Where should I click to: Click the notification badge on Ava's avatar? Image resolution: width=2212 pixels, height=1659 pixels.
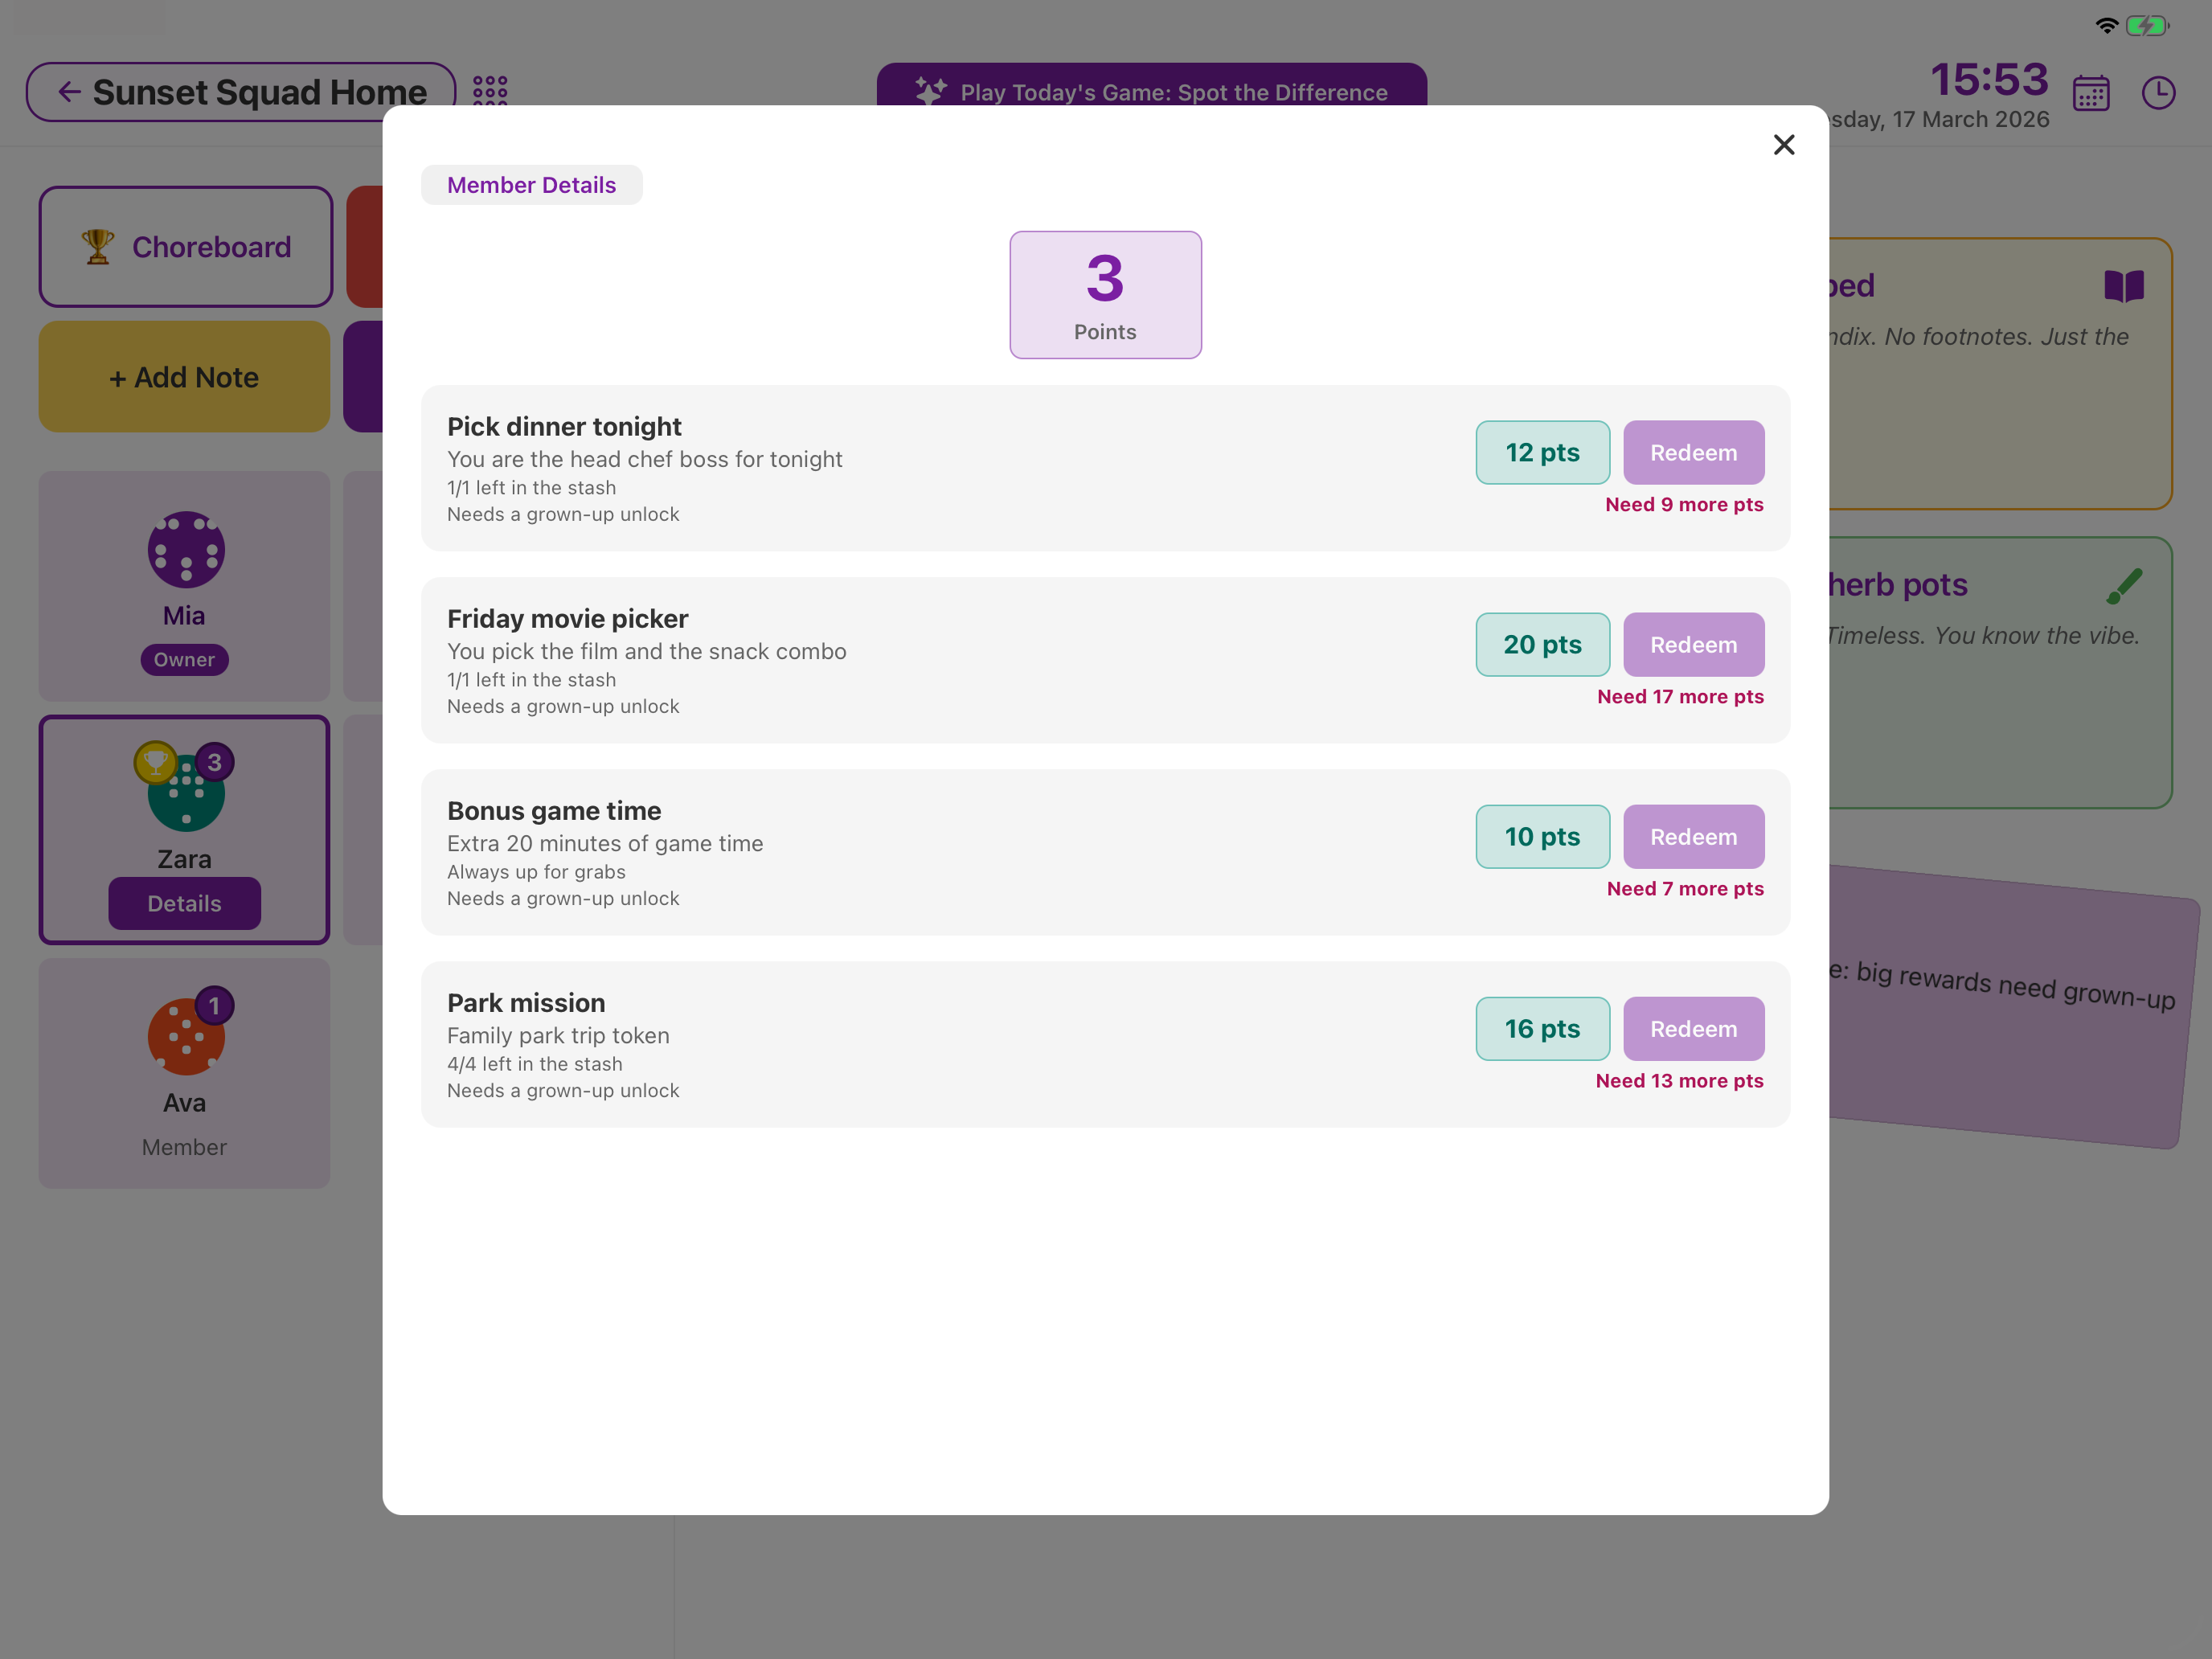pos(215,1006)
